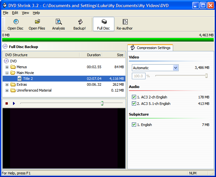Stop the video preview
Screen dimensions: 216x177
pos(6,103)
